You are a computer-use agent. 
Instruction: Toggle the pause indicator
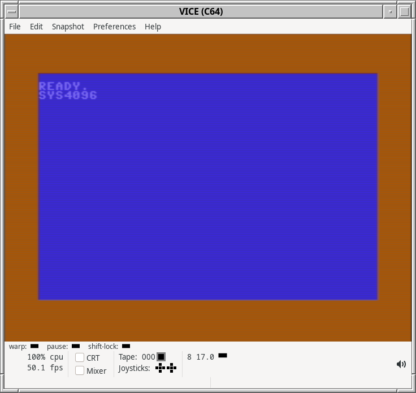pos(76,346)
